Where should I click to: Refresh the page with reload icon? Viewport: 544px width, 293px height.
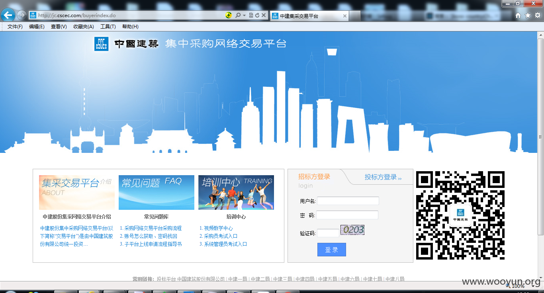point(257,15)
